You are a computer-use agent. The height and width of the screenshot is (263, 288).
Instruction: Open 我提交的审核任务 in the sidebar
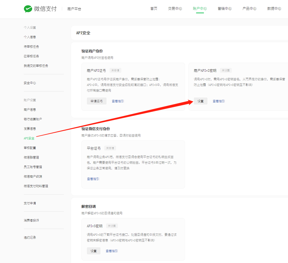[36, 66]
